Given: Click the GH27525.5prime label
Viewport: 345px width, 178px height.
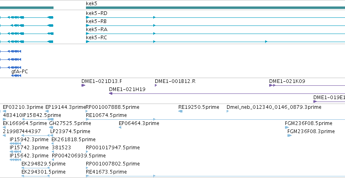Looking at the screenshot, I should [70, 123].
